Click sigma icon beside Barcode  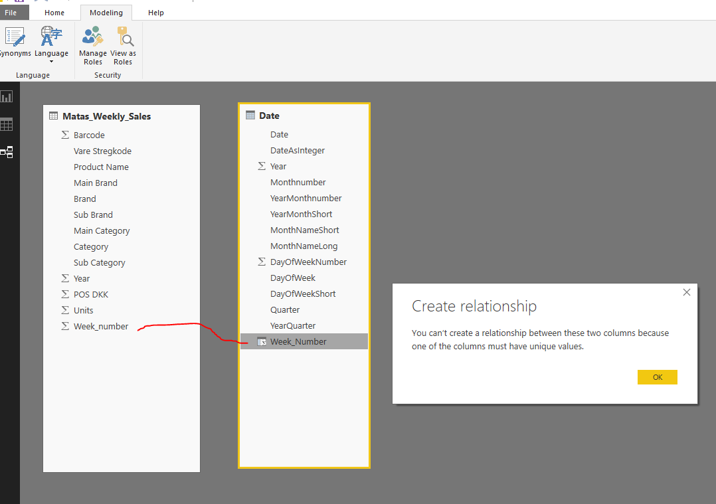click(65, 135)
